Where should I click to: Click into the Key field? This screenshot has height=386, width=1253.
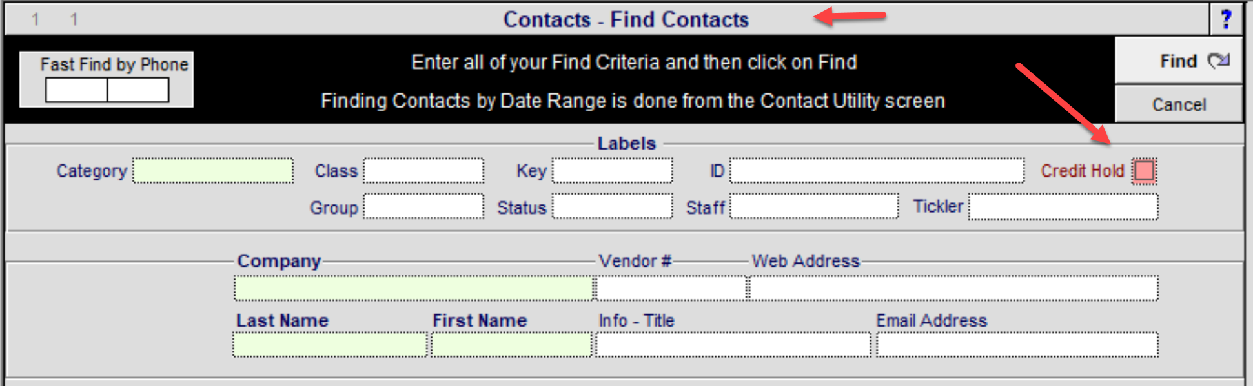coord(612,171)
